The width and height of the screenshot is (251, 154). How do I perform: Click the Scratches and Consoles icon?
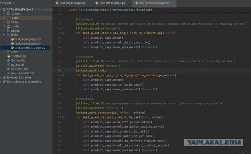click(x=5, y=82)
